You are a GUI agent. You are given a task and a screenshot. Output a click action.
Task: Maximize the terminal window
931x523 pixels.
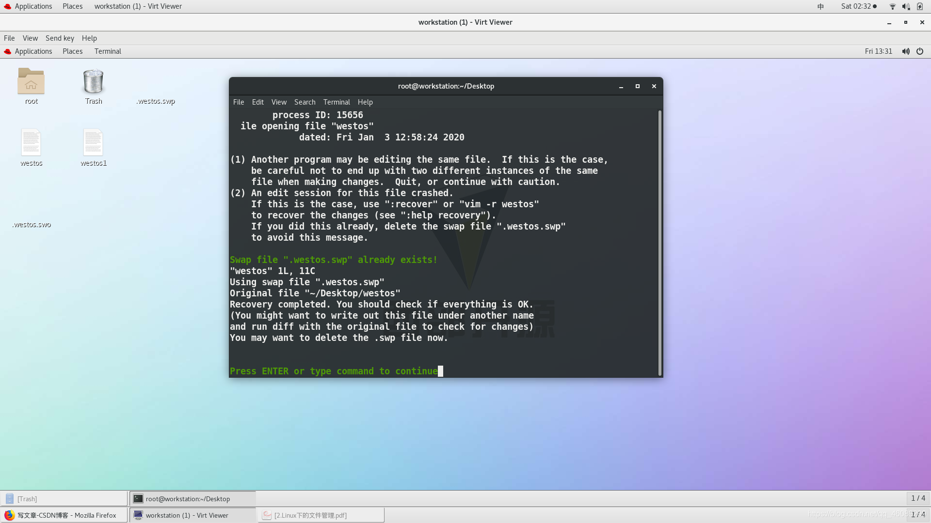(637, 86)
